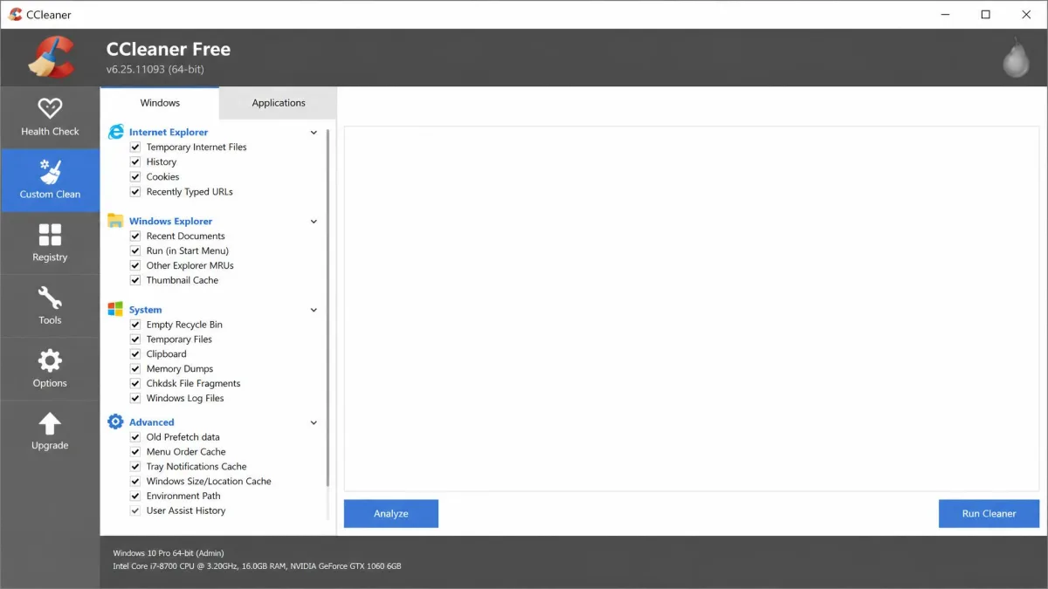Click the Windows Explorer folder icon

(x=115, y=221)
